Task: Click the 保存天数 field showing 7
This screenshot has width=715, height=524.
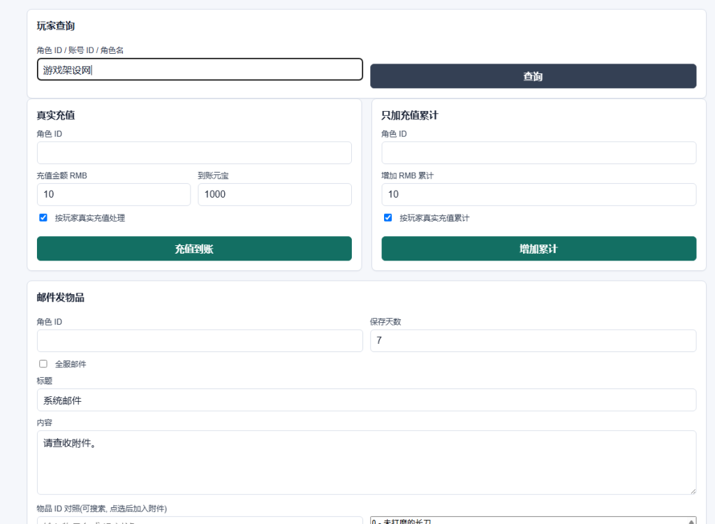Action: [533, 341]
